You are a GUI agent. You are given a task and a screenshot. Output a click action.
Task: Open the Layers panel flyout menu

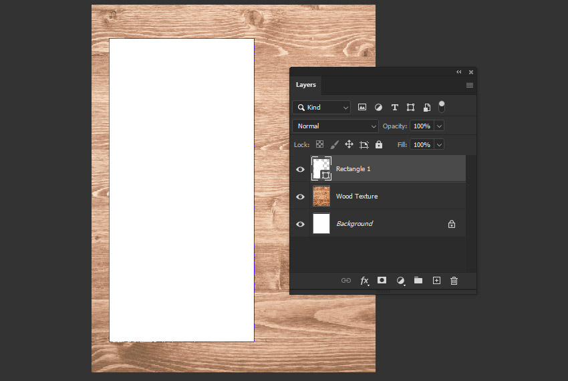(470, 85)
